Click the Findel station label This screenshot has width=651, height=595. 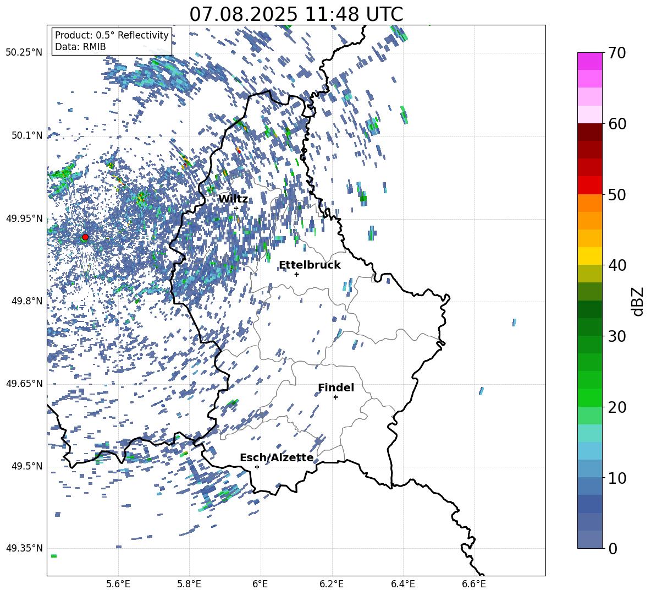(x=336, y=387)
